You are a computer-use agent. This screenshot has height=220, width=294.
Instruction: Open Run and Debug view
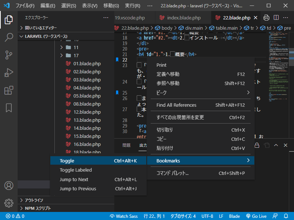(x=9, y=73)
